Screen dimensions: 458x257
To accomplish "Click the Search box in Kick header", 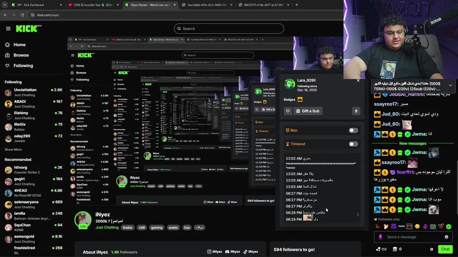I will pos(229,29).
